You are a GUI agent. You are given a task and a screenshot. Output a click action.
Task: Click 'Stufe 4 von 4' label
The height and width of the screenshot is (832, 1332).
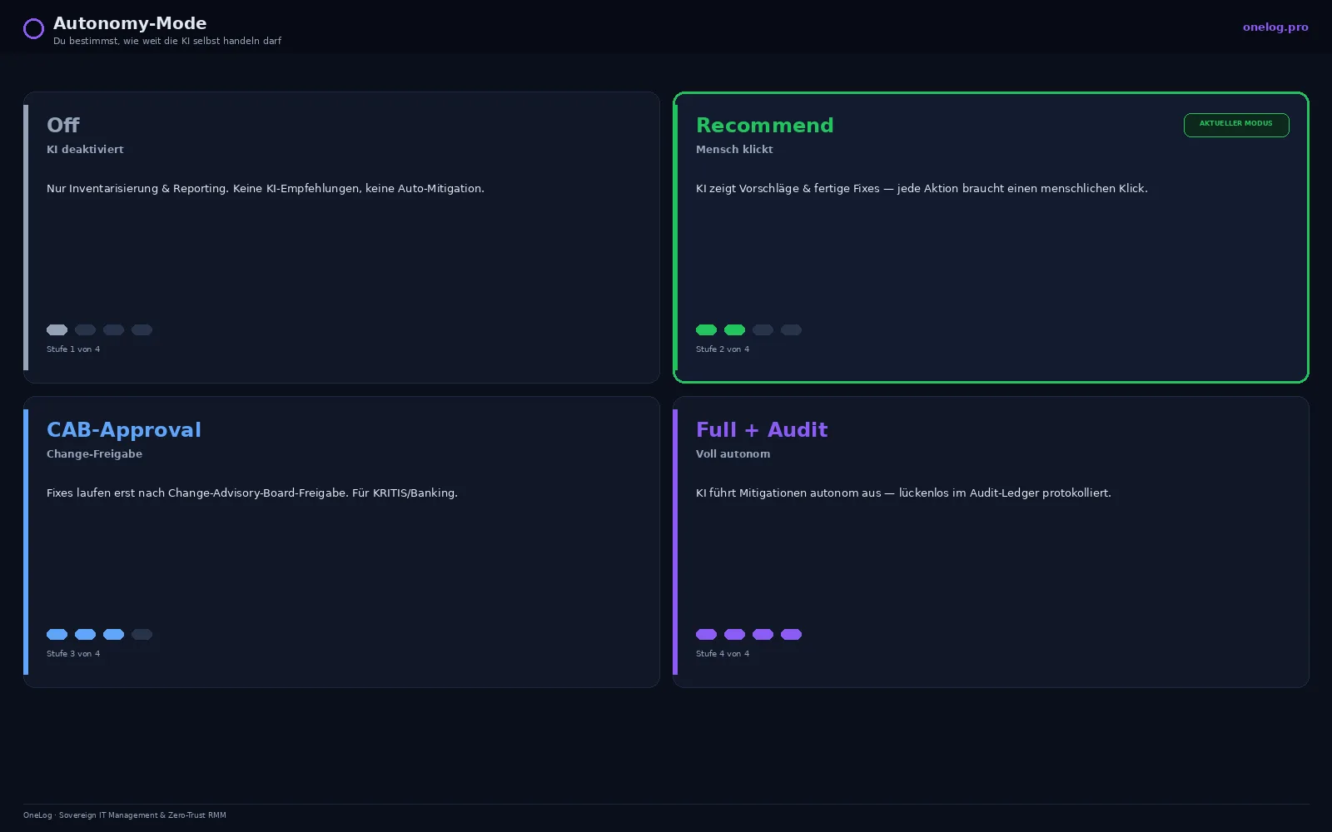click(x=723, y=654)
